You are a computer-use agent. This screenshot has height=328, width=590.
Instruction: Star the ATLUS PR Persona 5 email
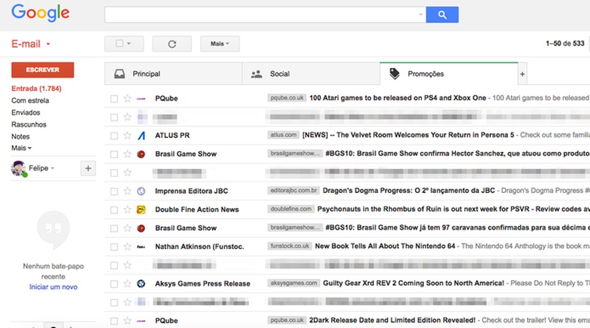[x=128, y=136]
